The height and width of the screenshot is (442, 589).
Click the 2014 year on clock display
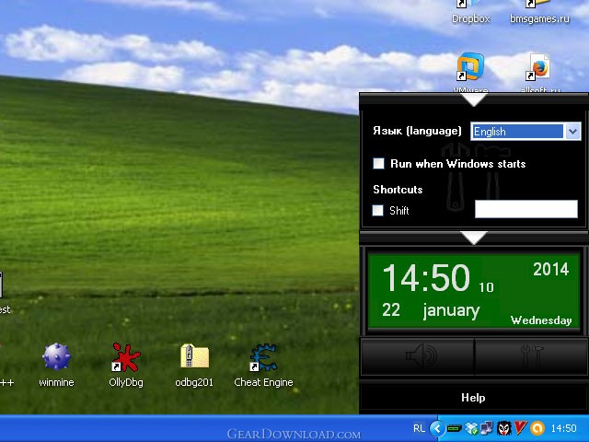pos(551,269)
